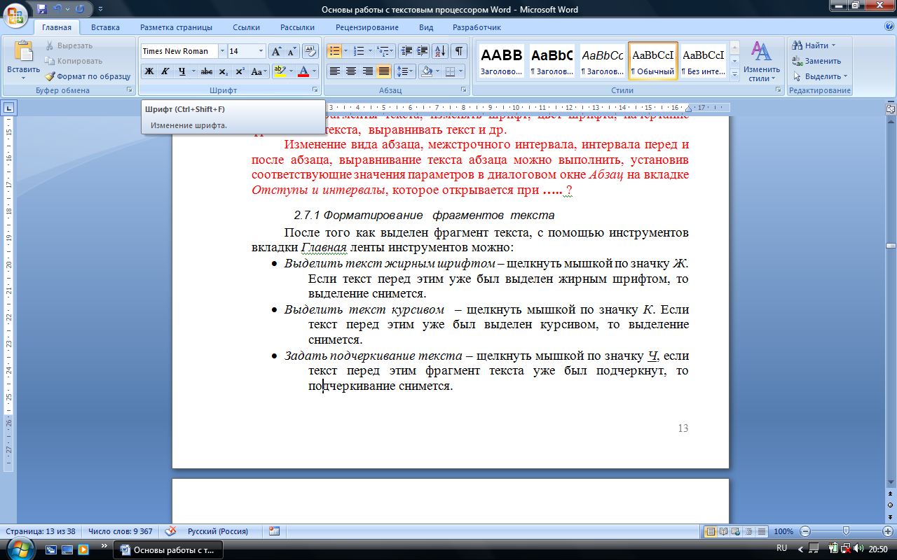This screenshot has width=897, height=560.
Task: Open Change Case Aa dropdown
Action: 259,71
